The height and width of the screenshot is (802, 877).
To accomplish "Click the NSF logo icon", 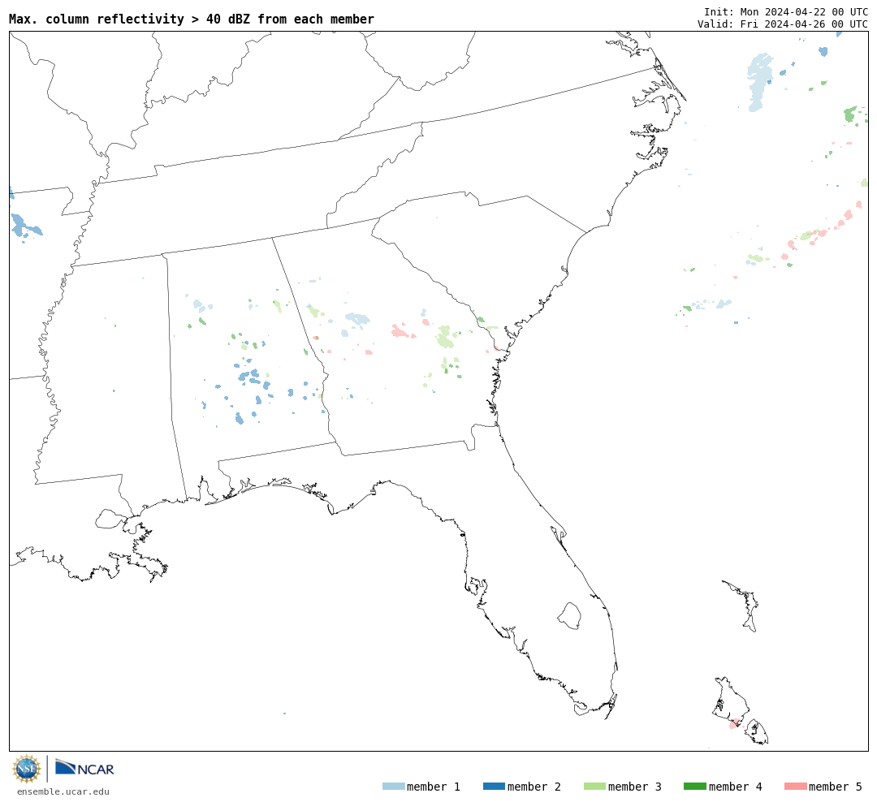I will (26, 769).
